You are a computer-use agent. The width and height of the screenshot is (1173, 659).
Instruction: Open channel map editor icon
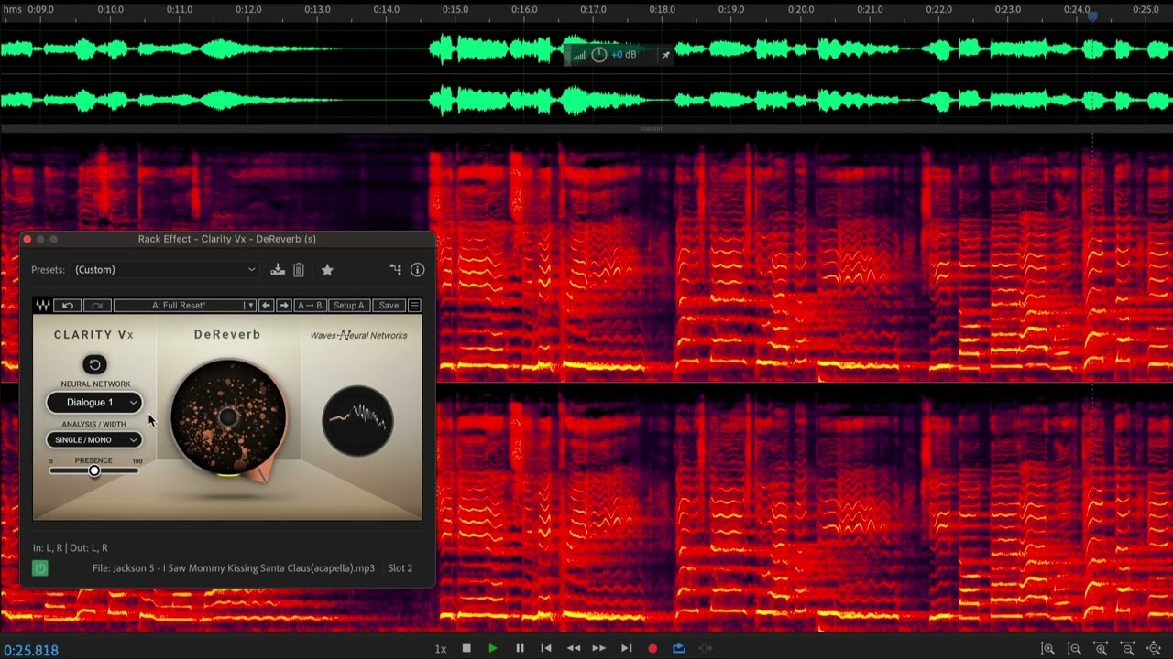pos(395,270)
